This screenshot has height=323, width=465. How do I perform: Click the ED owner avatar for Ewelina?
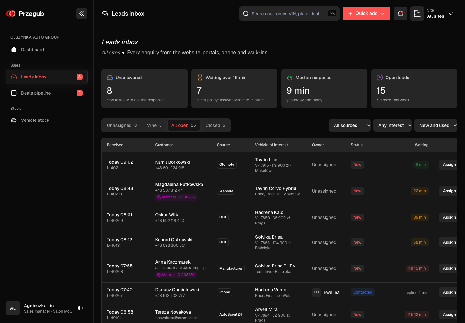[x=316, y=292]
